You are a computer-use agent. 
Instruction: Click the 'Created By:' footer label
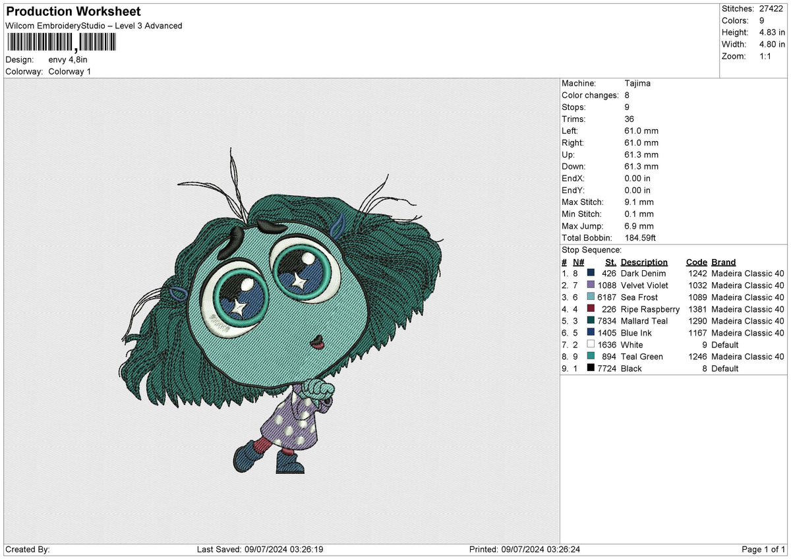tap(28, 549)
